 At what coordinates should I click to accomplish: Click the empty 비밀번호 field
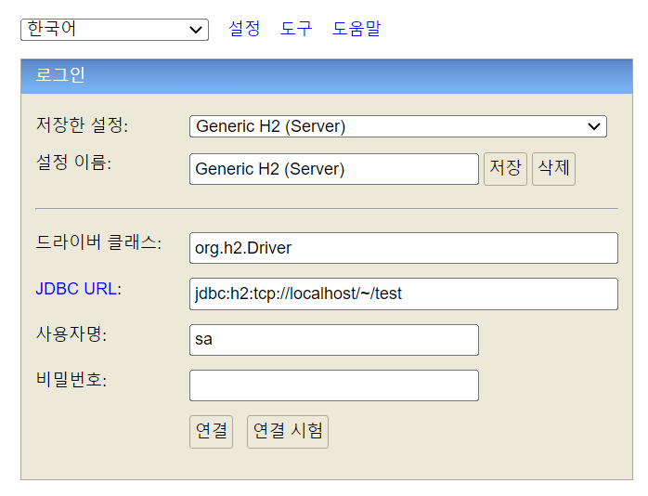coord(334,385)
